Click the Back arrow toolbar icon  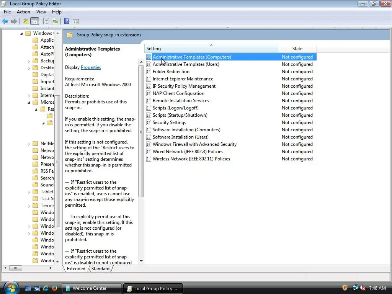(5, 21)
